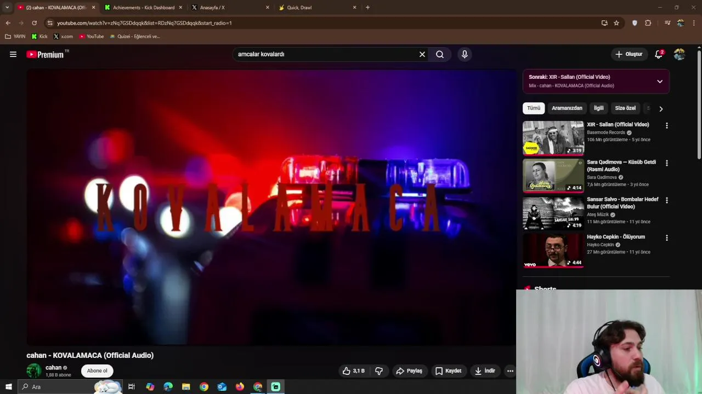
Task: Install app icon in address bar
Action: click(x=604, y=23)
